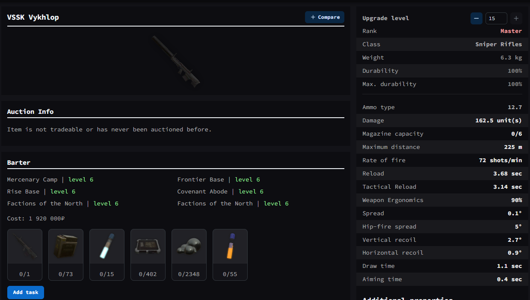
Task: Focus the upgrade level field showing 15
Action: point(496,18)
